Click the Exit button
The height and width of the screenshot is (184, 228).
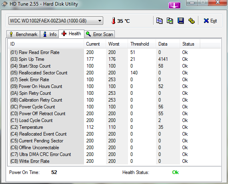click(x=210, y=21)
